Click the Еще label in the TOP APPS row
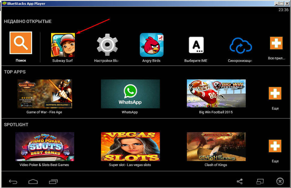Screen dimensions: 291x188 point(275,108)
